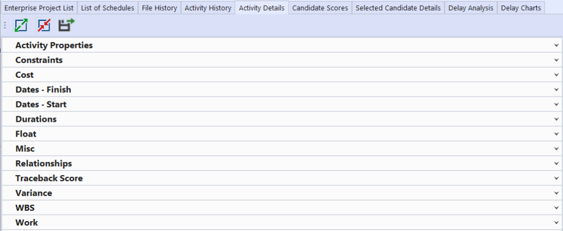Viewport: 563px width, 231px height.
Task: Expand the Activity Properties section
Action: (x=54, y=46)
